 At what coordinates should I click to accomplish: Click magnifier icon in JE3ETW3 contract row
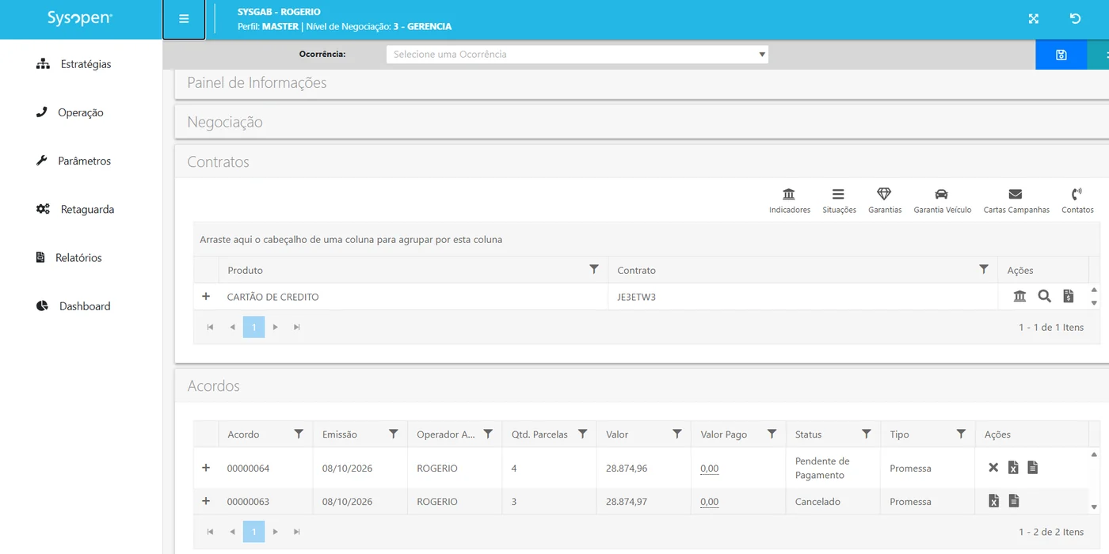pos(1045,297)
